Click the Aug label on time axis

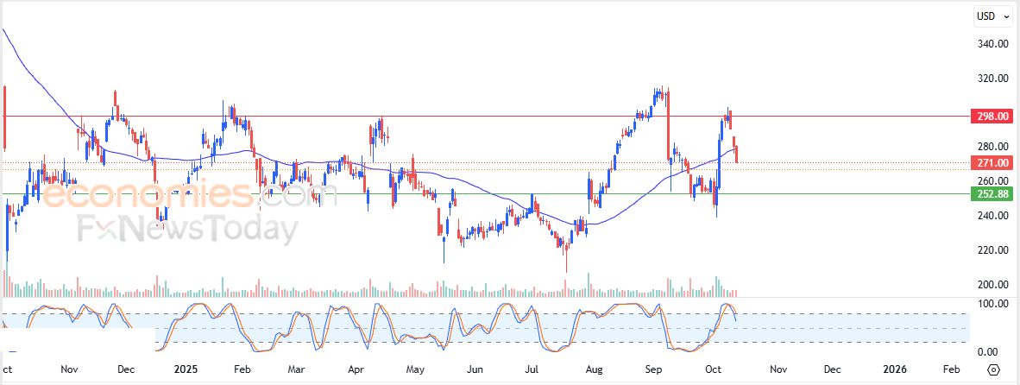(x=595, y=369)
